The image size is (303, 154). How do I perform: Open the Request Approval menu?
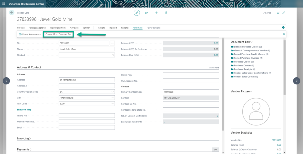click(38, 28)
